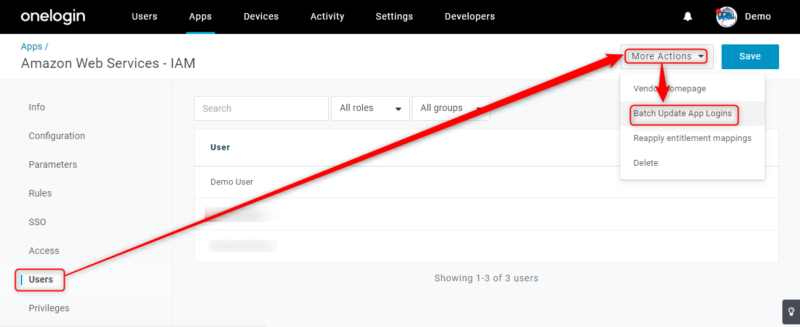This screenshot has width=800, height=327.
Task: Select the Demo User row
Action: tap(486, 182)
